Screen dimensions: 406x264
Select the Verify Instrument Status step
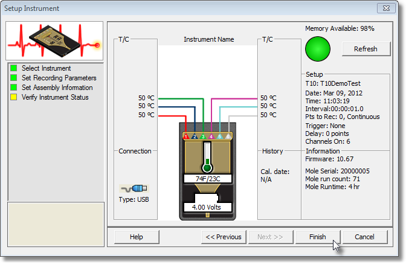point(55,97)
